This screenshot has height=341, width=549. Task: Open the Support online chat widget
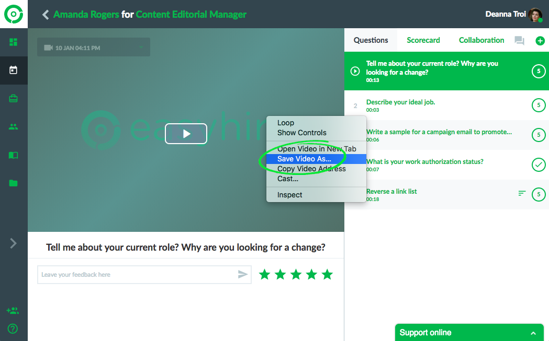tap(469, 333)
